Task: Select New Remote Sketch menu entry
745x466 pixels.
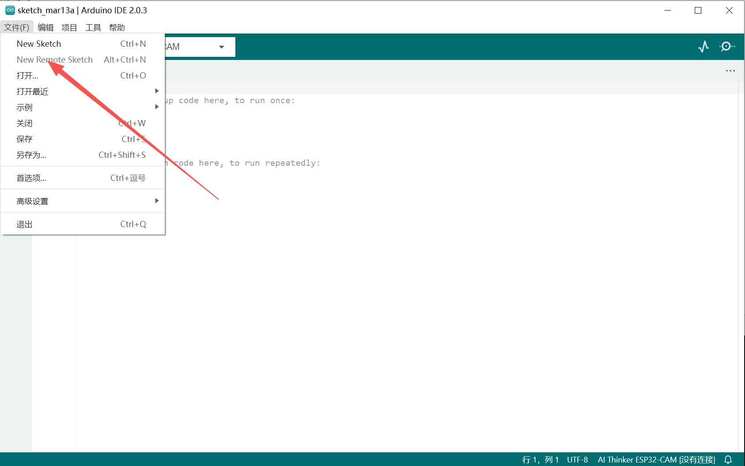Action: click(83, 60)
